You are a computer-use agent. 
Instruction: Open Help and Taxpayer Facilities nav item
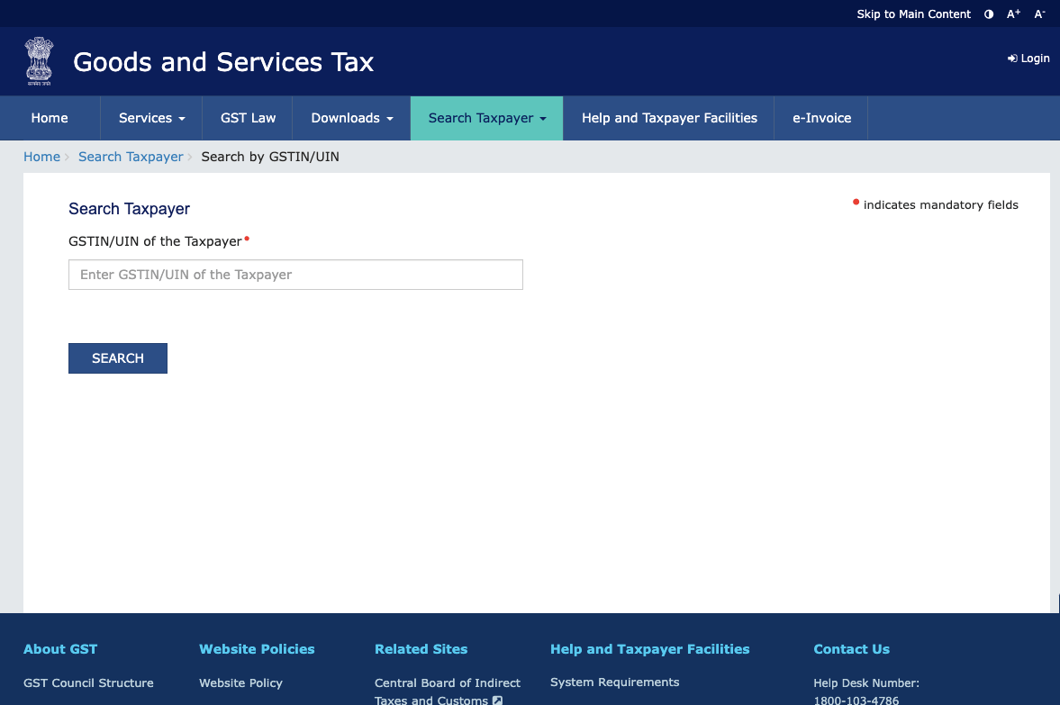(x=669, y=118)
